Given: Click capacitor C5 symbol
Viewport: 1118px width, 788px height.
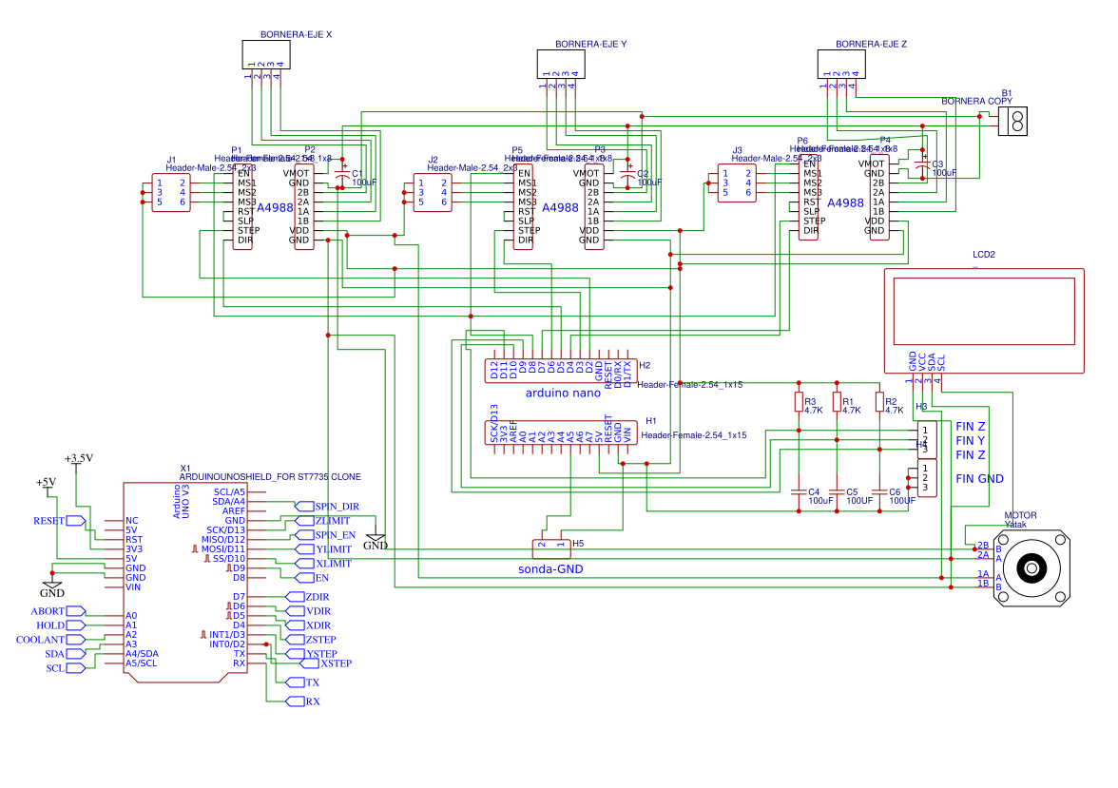Looking at the screenshot, I should tap(837, 492).
